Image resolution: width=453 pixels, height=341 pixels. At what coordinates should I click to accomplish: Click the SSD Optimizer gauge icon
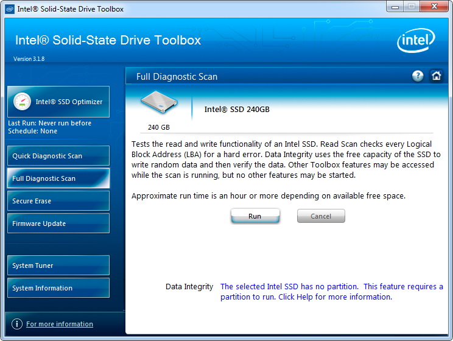22,102
